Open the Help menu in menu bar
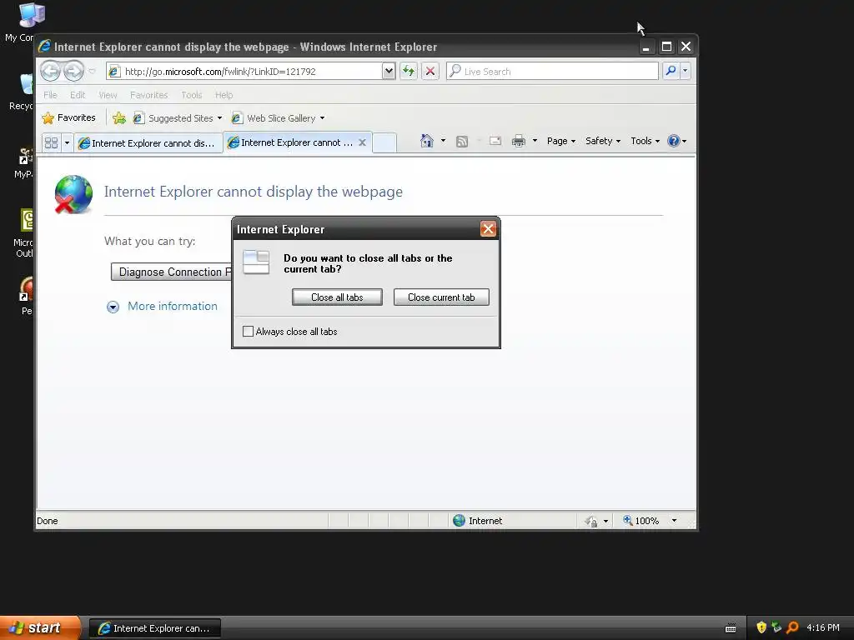This screenshot has width=854, height=640. (x=224, y=95)
